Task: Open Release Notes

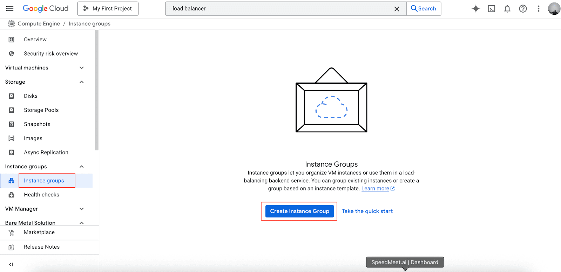Action: tap(42, 247)
